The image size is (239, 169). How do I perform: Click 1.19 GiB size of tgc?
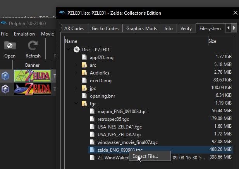point(224,103)
